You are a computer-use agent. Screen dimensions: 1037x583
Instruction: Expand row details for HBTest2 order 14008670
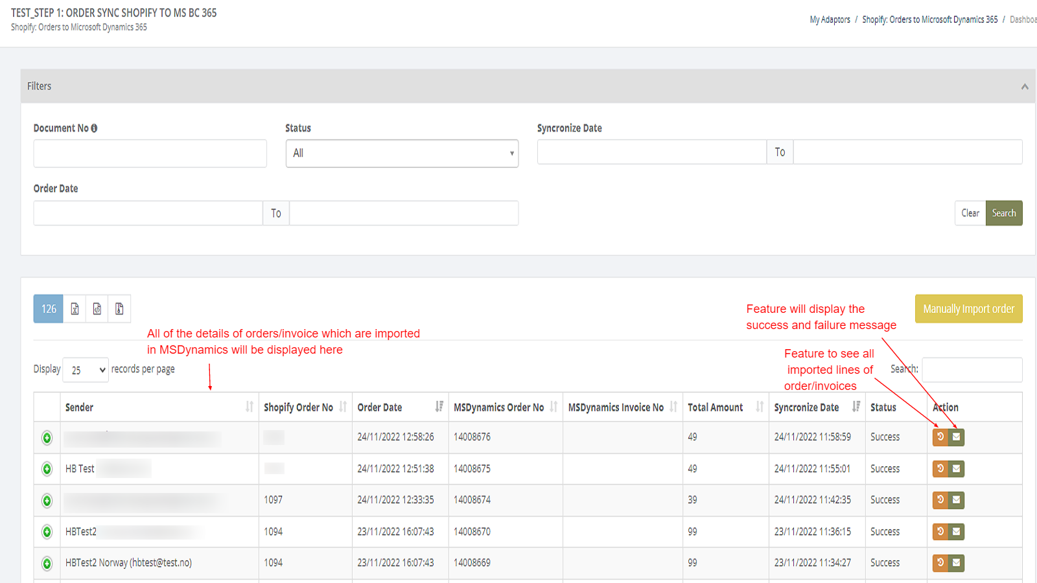coord(47,532)
